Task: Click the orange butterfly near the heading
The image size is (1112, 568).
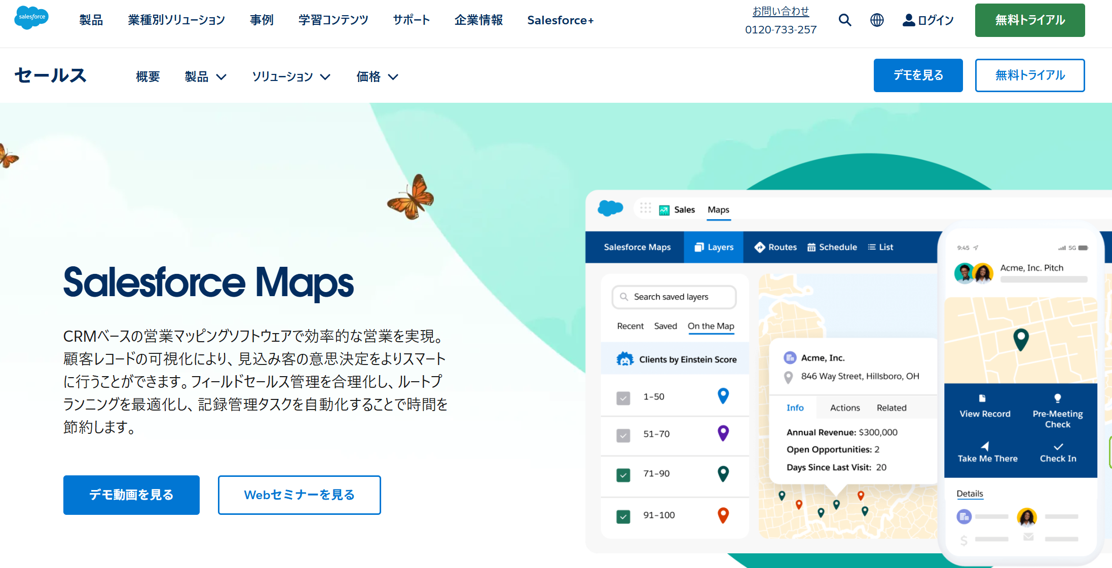Action: click(x=411, y=197)
